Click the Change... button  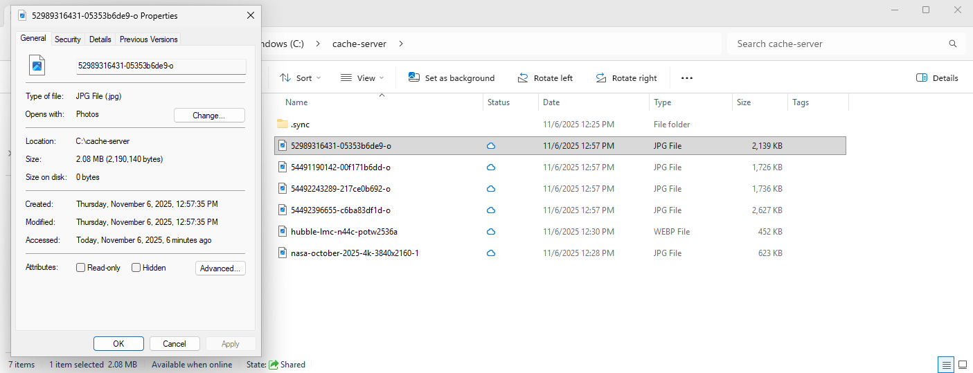click(x=208, y=116)
